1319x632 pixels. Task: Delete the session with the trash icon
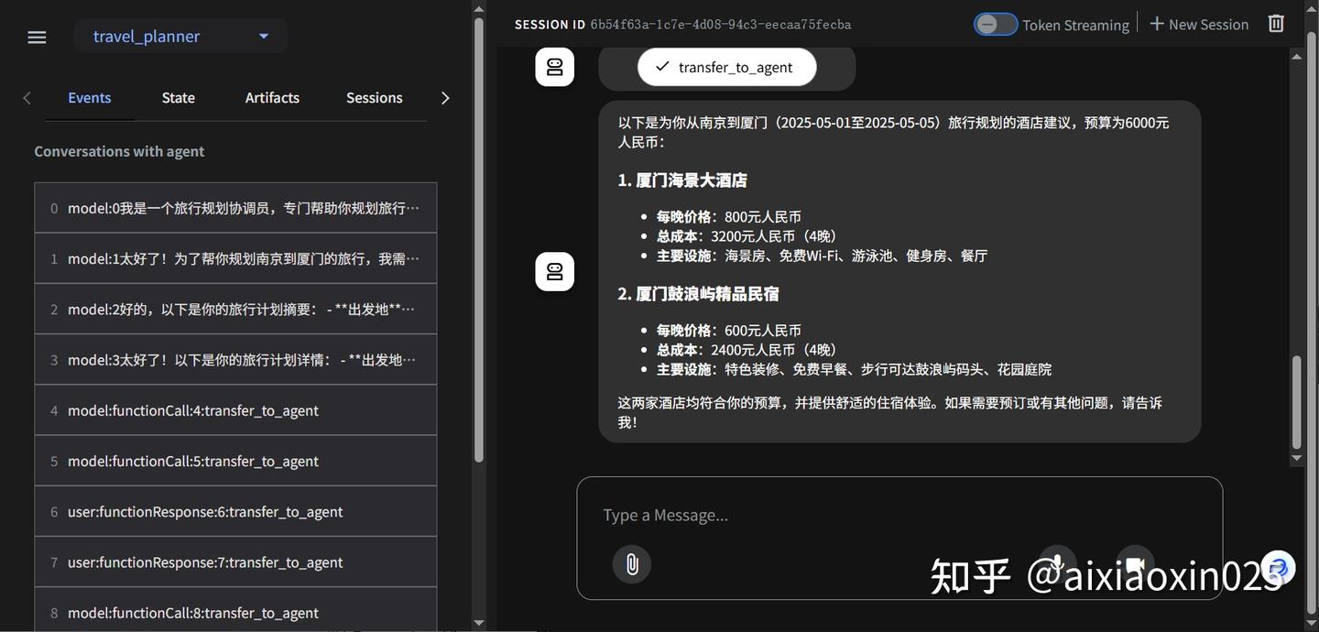coord(1275,23)
